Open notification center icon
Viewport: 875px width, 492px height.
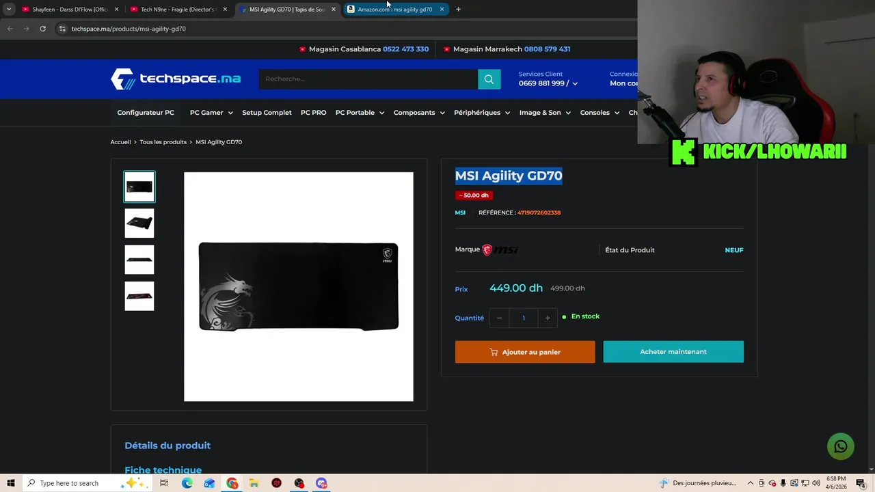click(861, 483)
